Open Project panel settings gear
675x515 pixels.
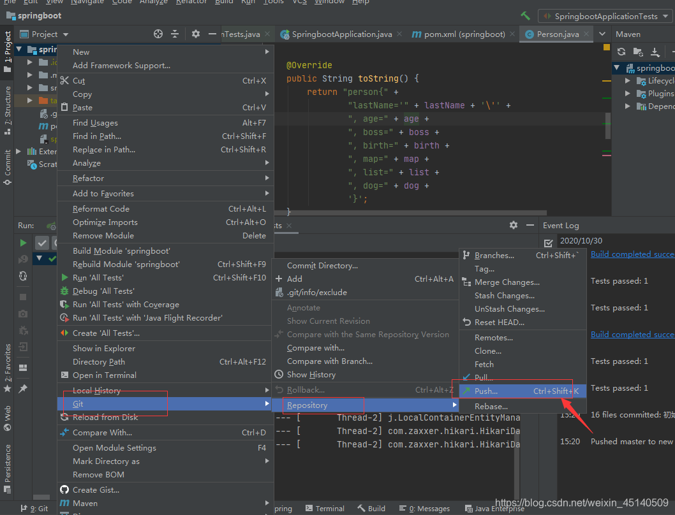pos(195,34)
